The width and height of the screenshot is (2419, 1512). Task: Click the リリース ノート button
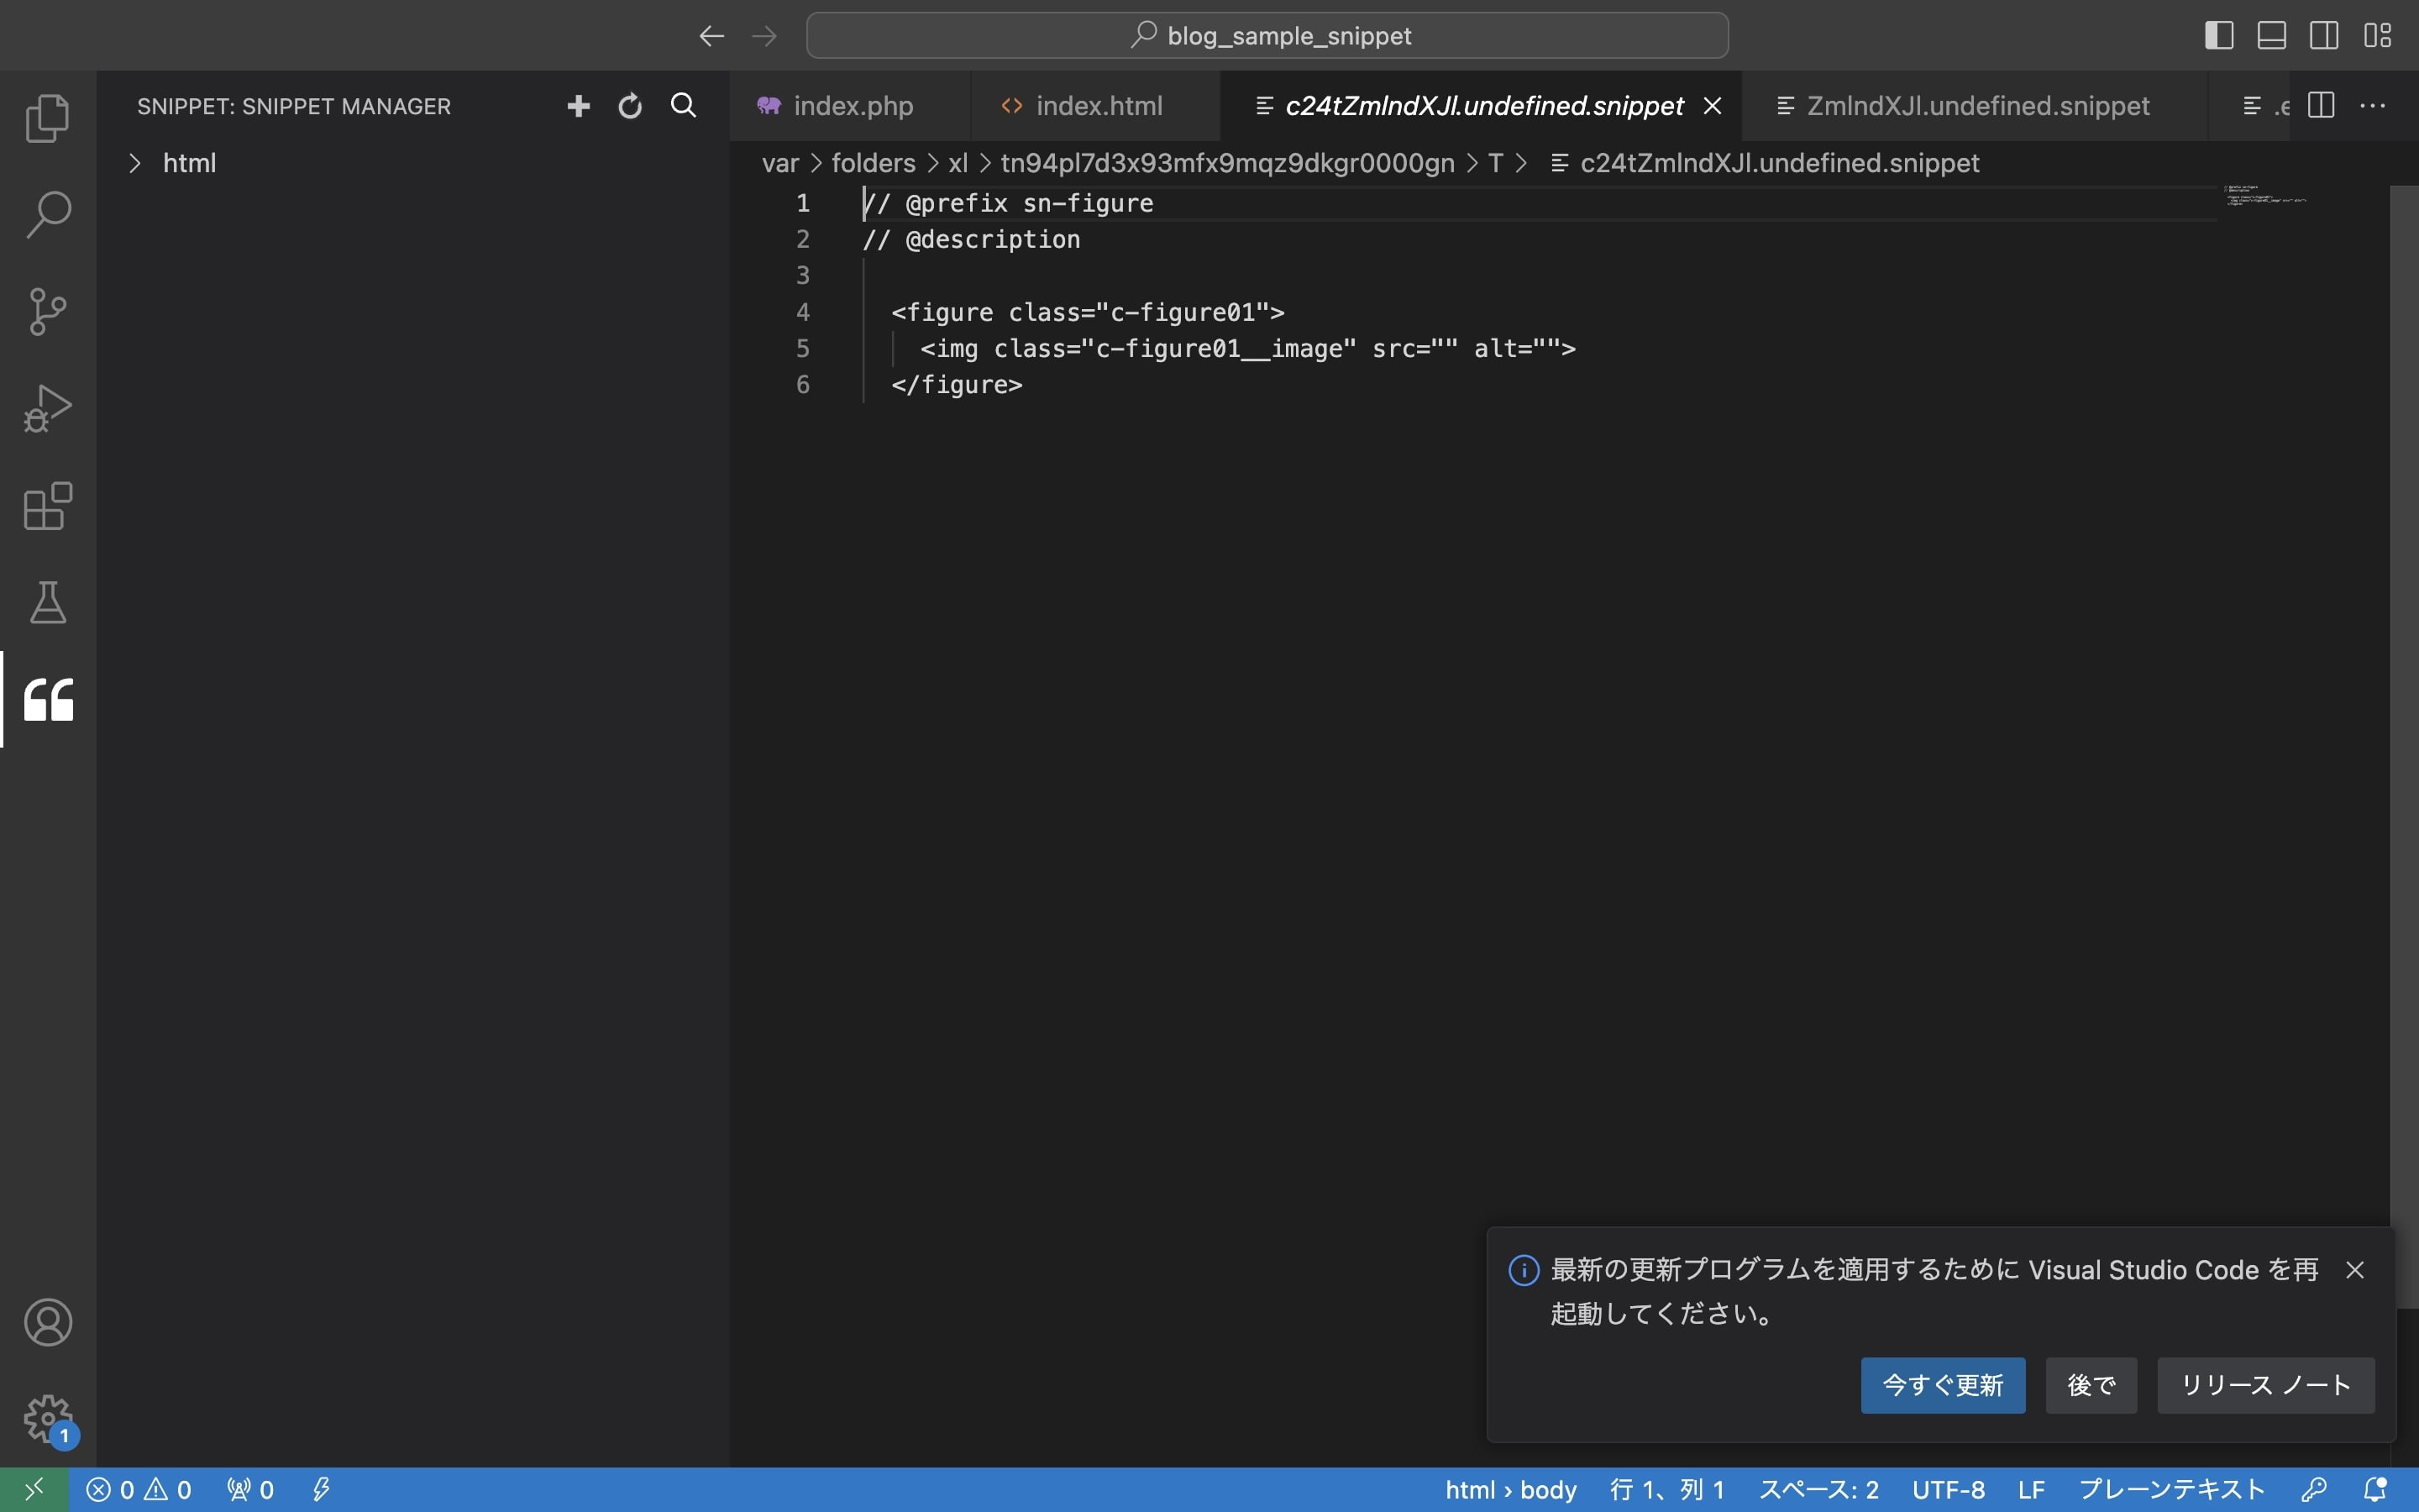tap(2265, 1385)
